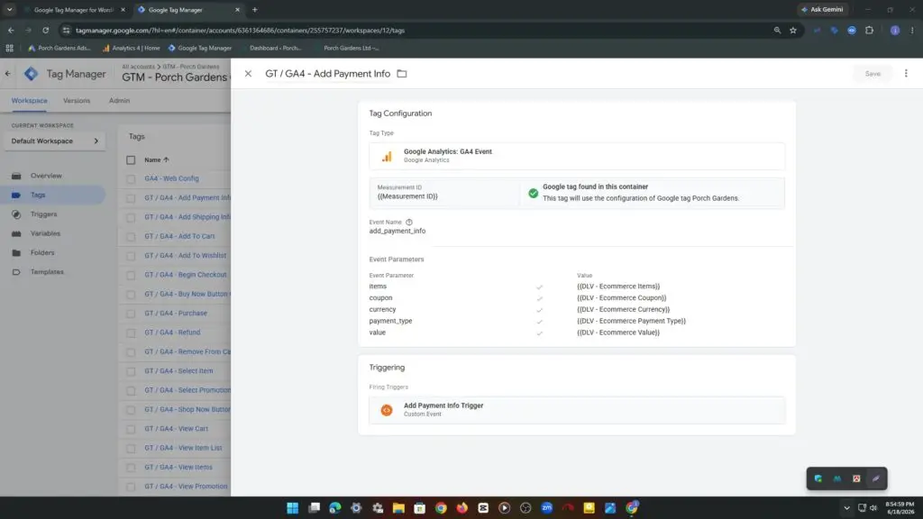Open the Windows Start menu
The width and height of the screenshot is (923, 519).
(x=293, y=508)
